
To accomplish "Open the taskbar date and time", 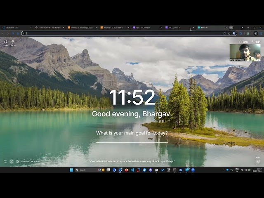I will [x=257, y=170].
